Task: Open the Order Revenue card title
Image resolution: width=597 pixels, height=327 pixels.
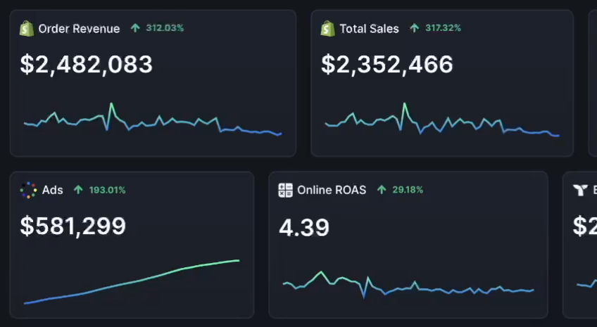Action: click(79, 29)
